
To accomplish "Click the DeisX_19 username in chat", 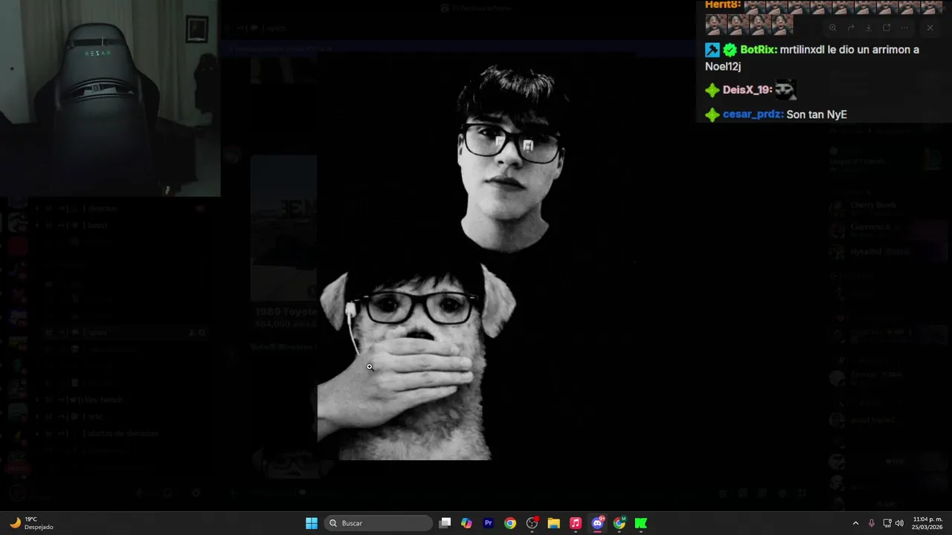I will [x=747, y=90].
